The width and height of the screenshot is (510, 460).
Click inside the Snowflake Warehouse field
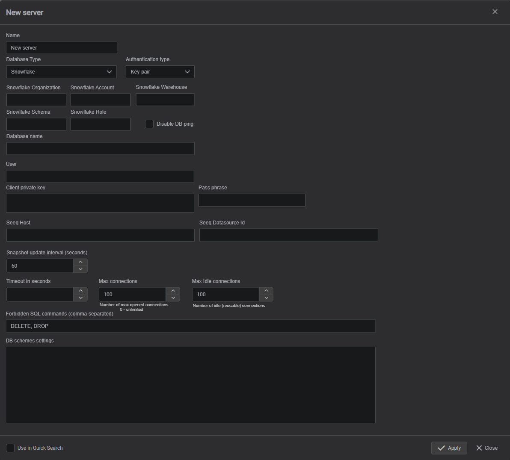pos(165,99)
